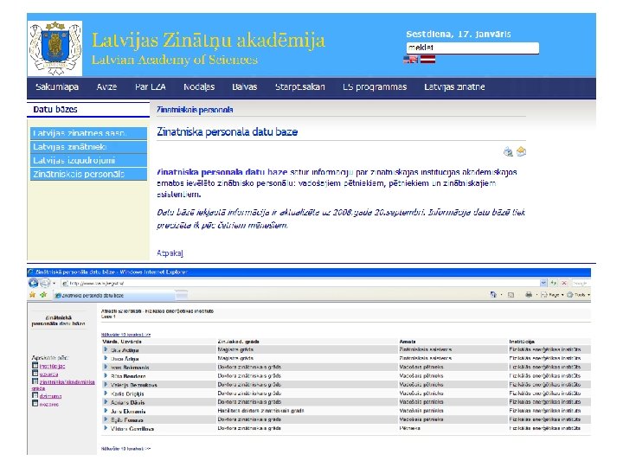The image size is (623, 467).
Task: Expand the Bendere row arrow
Action: [106, 375]
